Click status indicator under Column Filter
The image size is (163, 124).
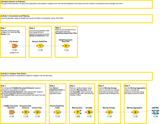37,116
